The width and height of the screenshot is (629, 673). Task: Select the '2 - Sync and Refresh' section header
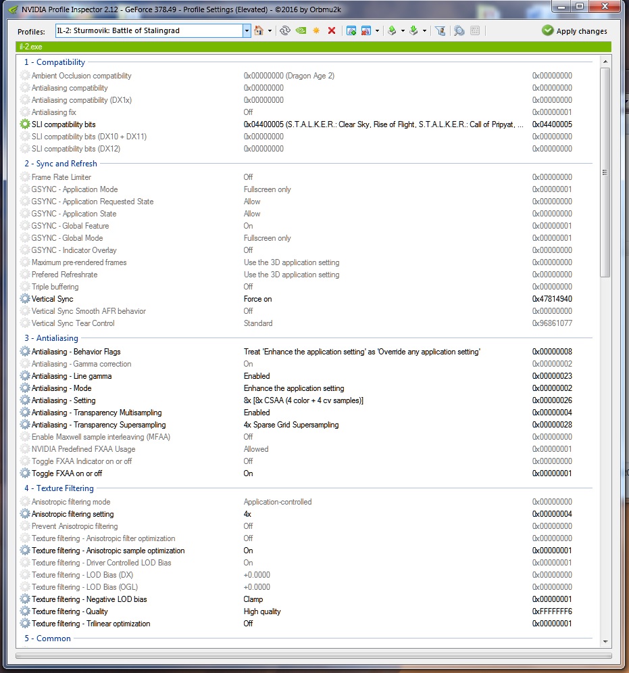60,164
